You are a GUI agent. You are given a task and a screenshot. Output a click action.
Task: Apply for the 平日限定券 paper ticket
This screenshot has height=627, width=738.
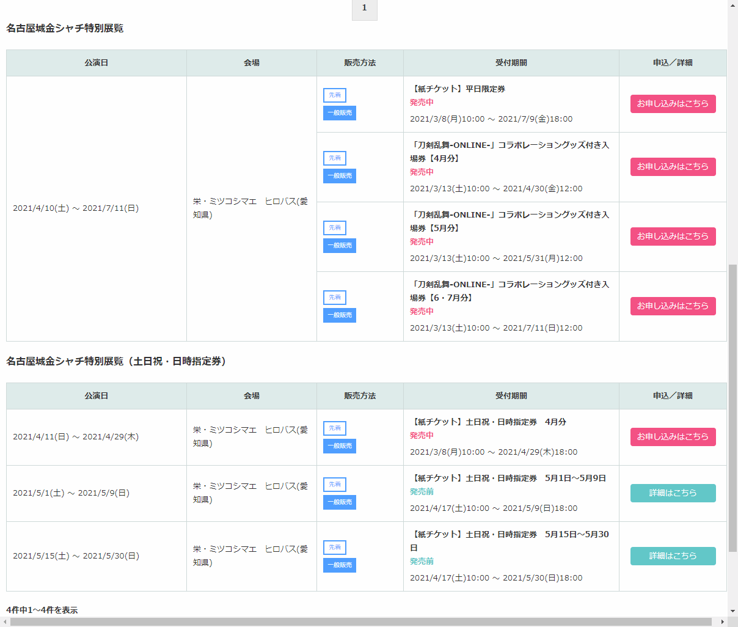tap(673, 104)
